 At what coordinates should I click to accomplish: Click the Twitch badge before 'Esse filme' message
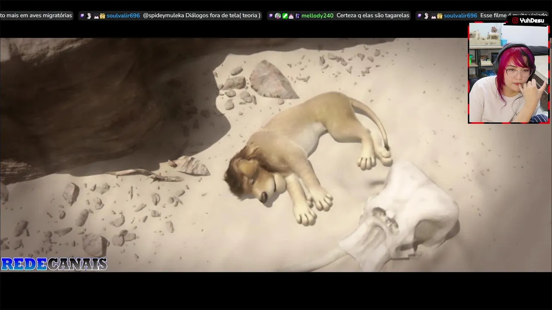(x=419, y=16)
